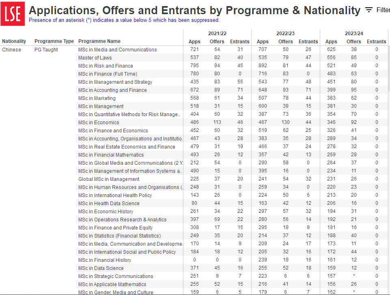This screenshot has height=295, width=390.
Task: Click 721 apps for Media and Communications
Action: 194,49
